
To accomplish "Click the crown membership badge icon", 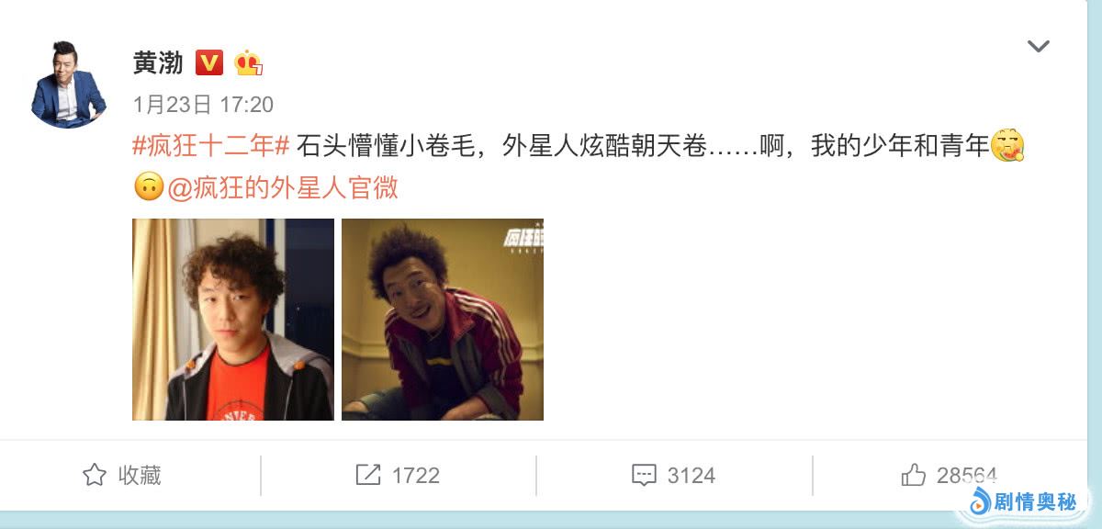I will point(248,62).
